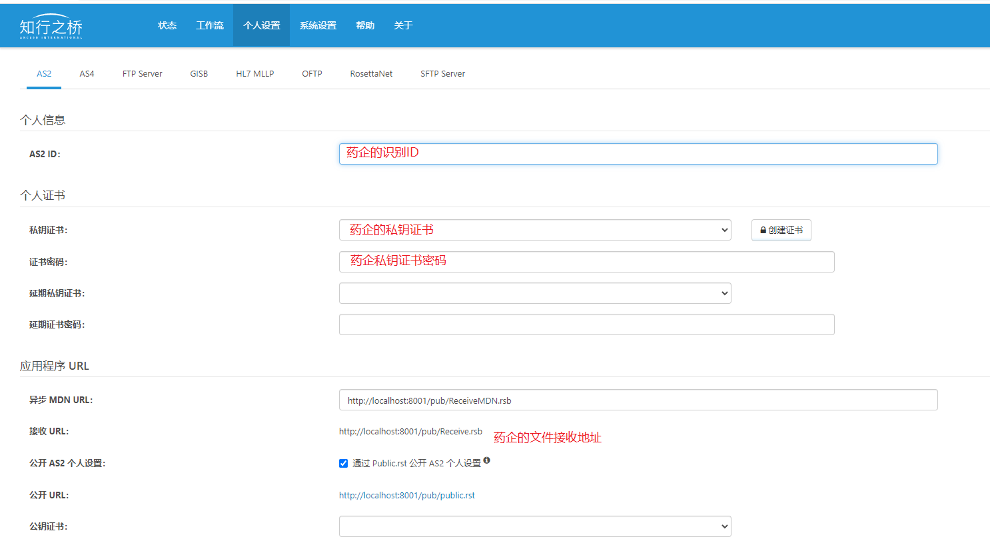
Task: Click the Receive.rsb 接收 URL text
Action: tap(410, 431)
